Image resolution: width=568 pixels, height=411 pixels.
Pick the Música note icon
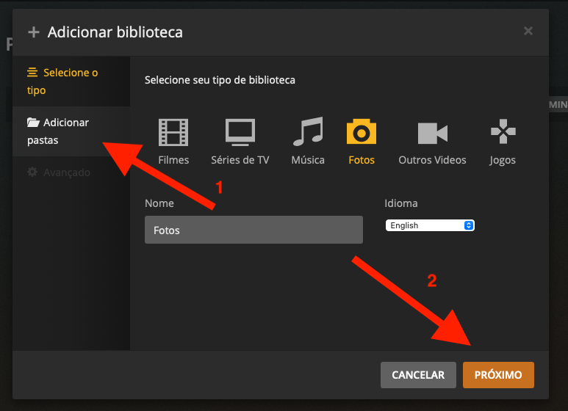(x=308, y=132)
